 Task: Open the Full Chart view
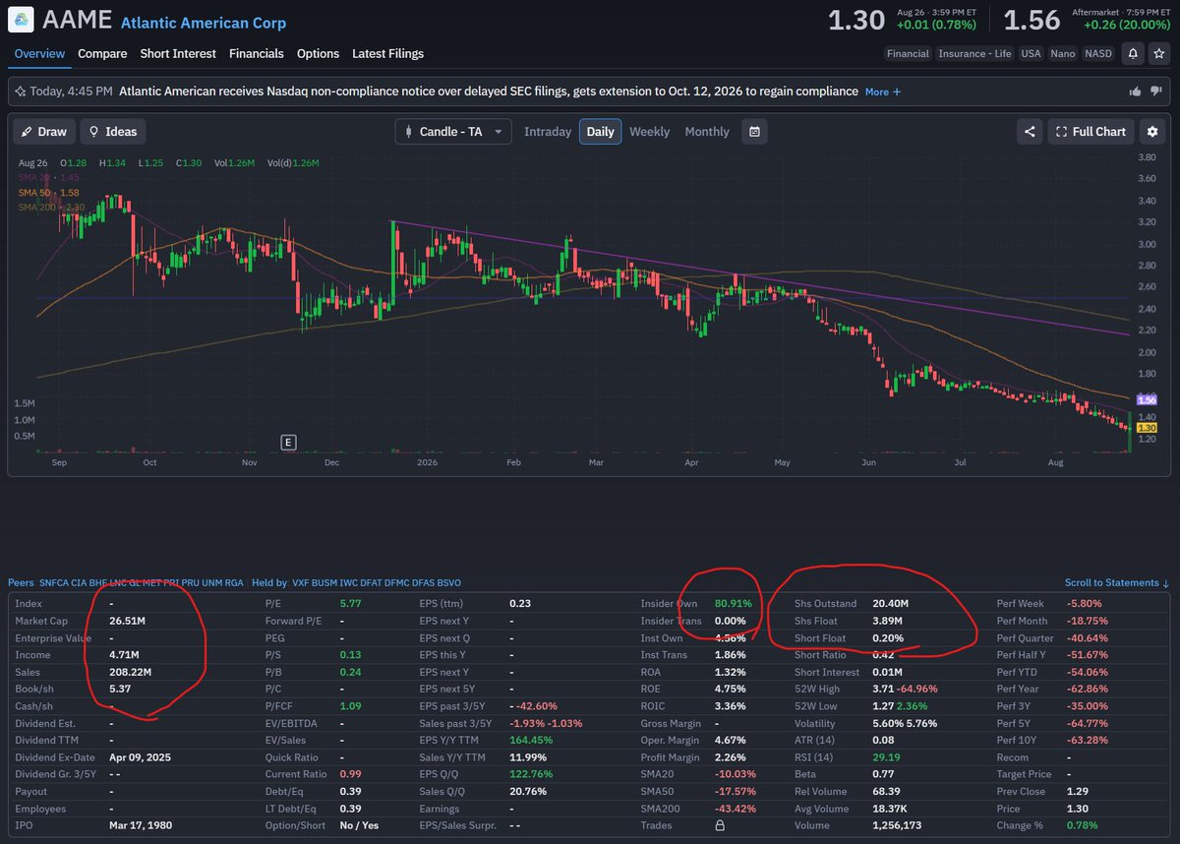tap(1091, 132)
